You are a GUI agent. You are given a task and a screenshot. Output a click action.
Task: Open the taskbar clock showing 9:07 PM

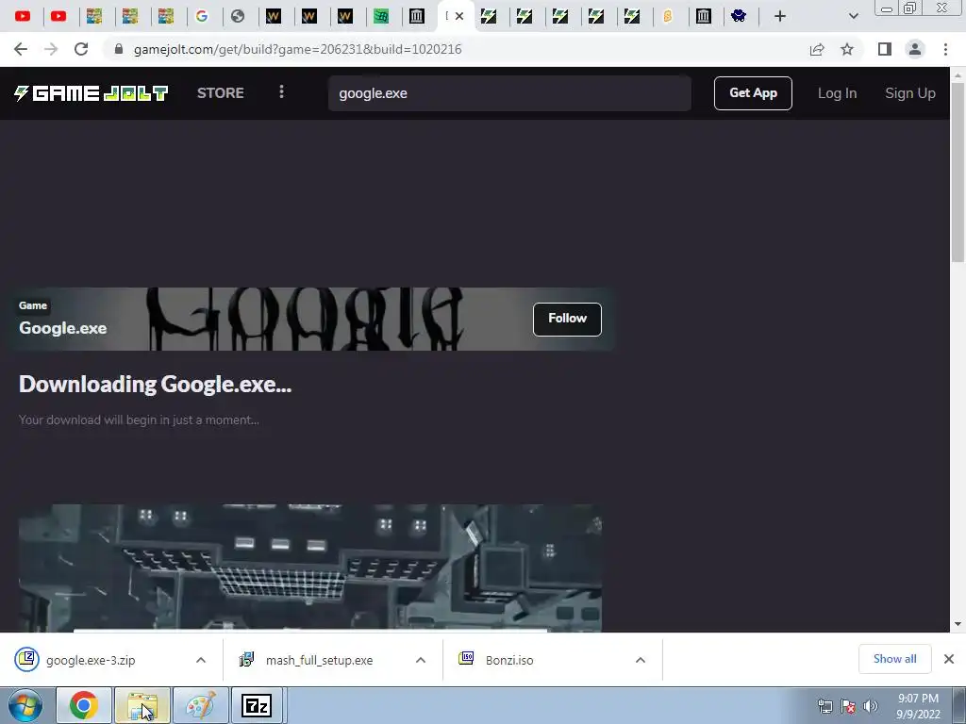pyautogui.click(x=918, y=706)
